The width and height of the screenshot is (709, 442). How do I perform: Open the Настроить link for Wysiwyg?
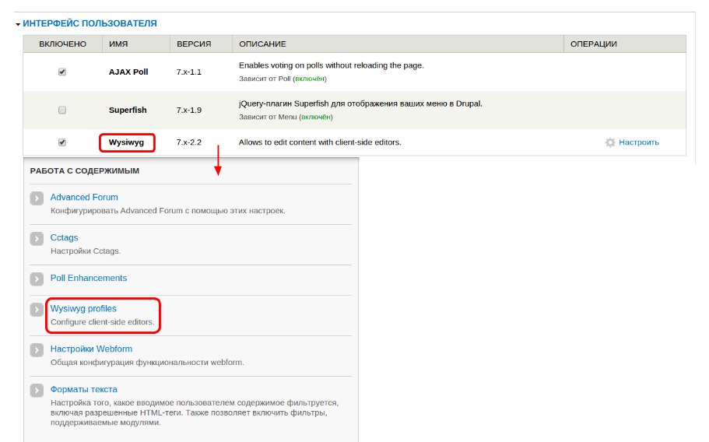pyautogui.click(x=638, y=142)
